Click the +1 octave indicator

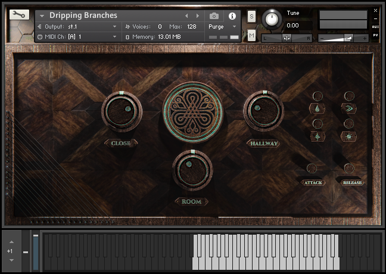[10, 251]
